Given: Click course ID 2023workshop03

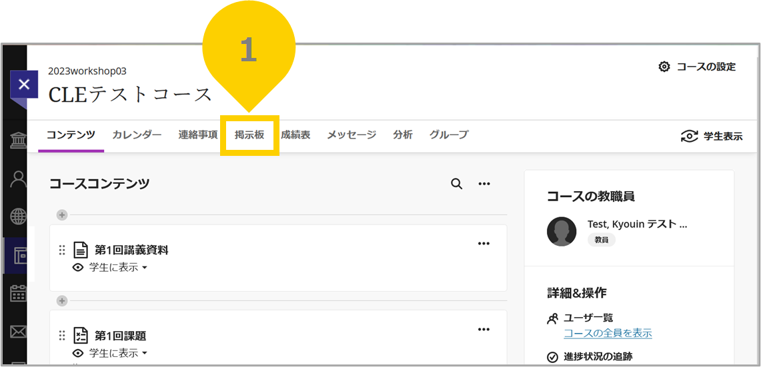Looking at the screenshot, I should tap(87, 71).
